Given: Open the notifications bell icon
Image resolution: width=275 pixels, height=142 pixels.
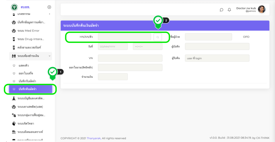Looking at the screenshot, I should coord(229,10).
